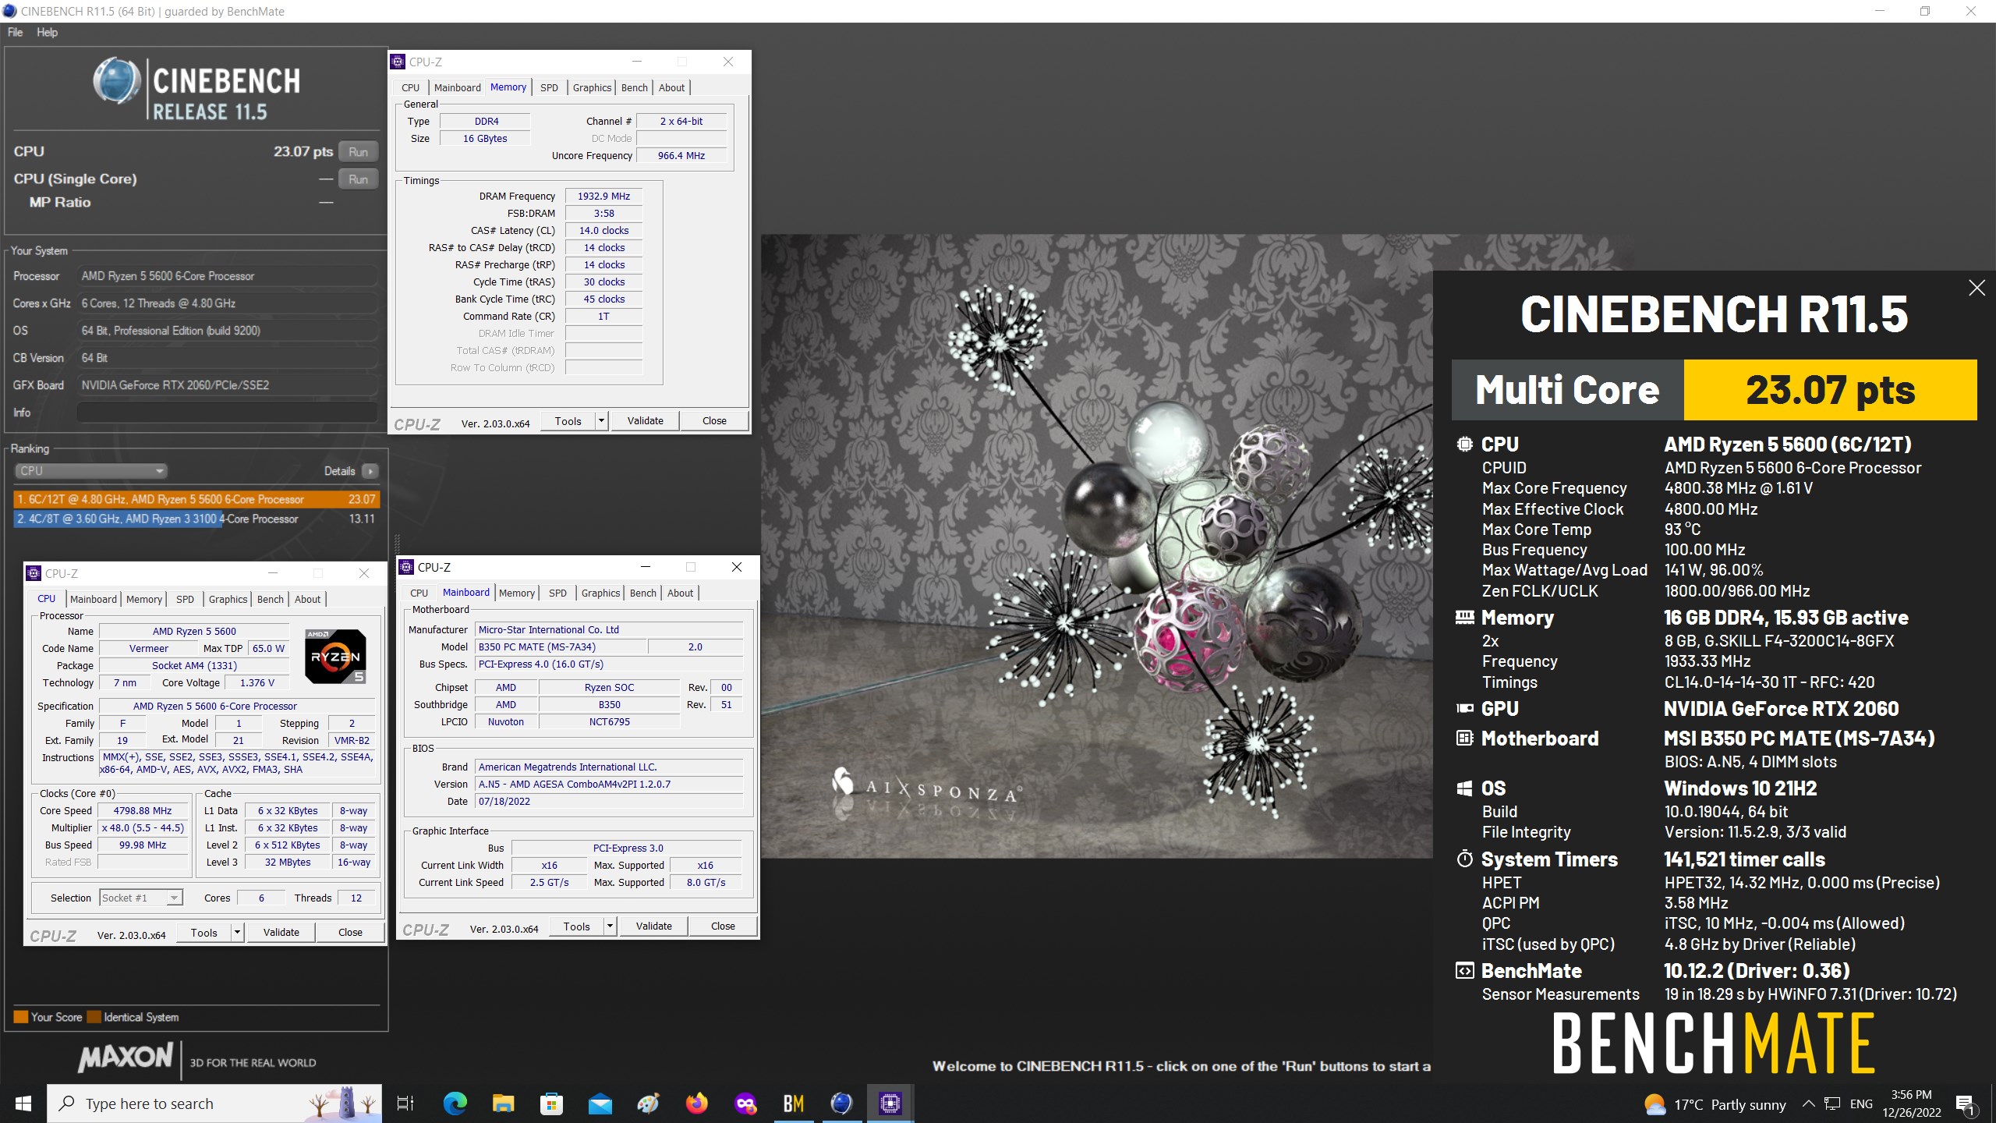
Task: Click Windows taskbar search box
Action: point(214,1104)
